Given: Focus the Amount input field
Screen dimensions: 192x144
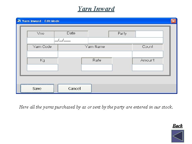Looking at the screenshot, I should coord(147,67).
